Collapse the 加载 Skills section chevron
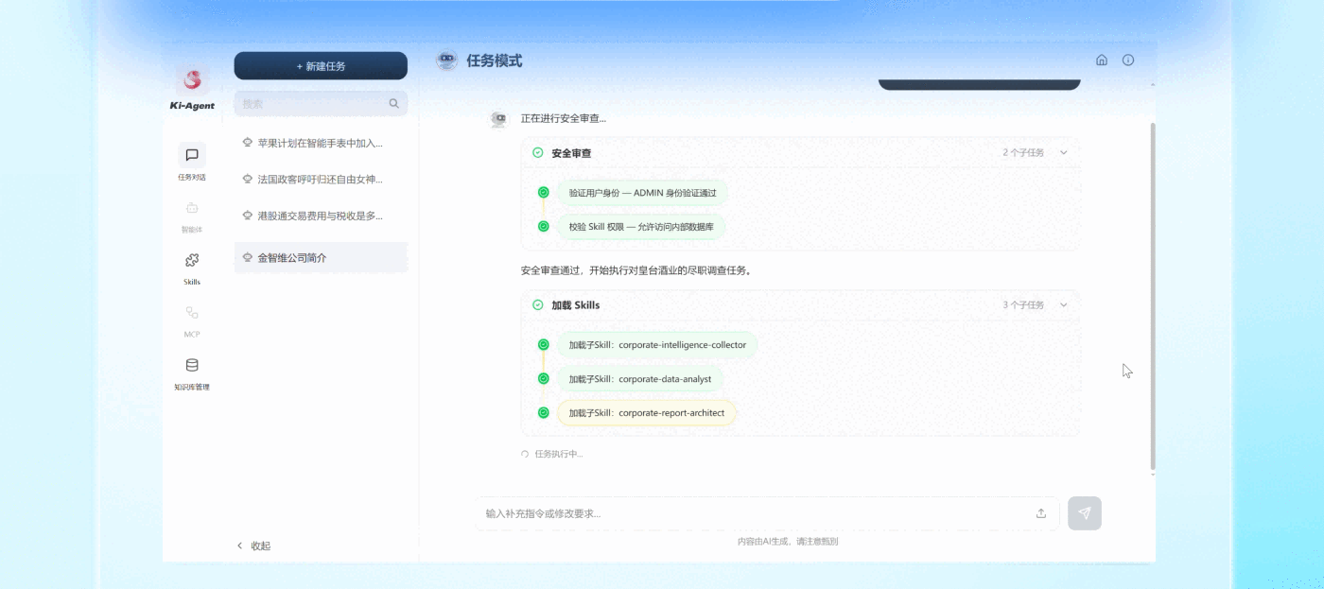Image resolution: width=1324 pixels, height=589 pixels. [x=1064, y=305]
